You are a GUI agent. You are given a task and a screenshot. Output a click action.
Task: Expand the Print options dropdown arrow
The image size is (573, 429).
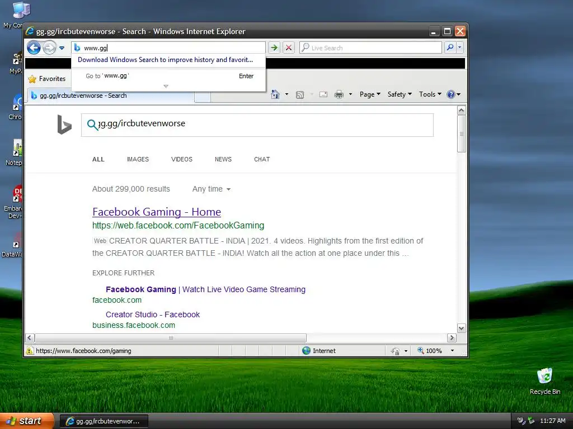(350, 94)
